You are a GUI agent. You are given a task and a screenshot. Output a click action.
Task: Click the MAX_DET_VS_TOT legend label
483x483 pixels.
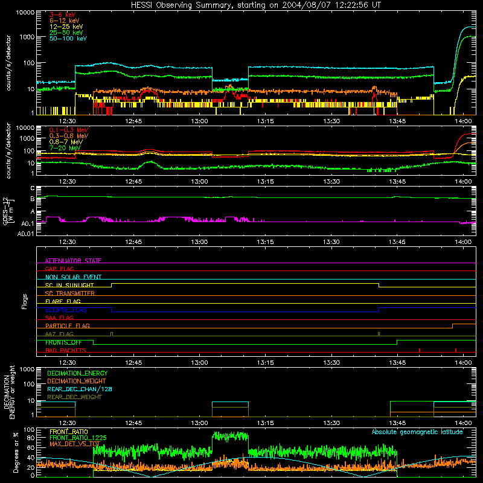pyautogui.click(x=75, y=444)
